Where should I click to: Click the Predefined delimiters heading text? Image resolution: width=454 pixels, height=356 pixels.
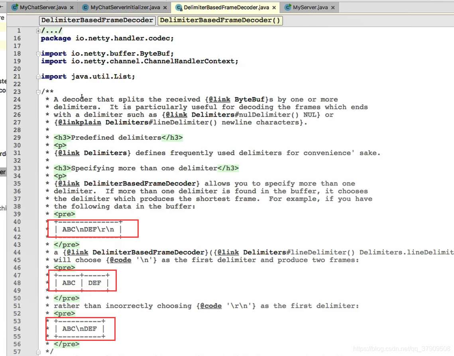(116, 138)
